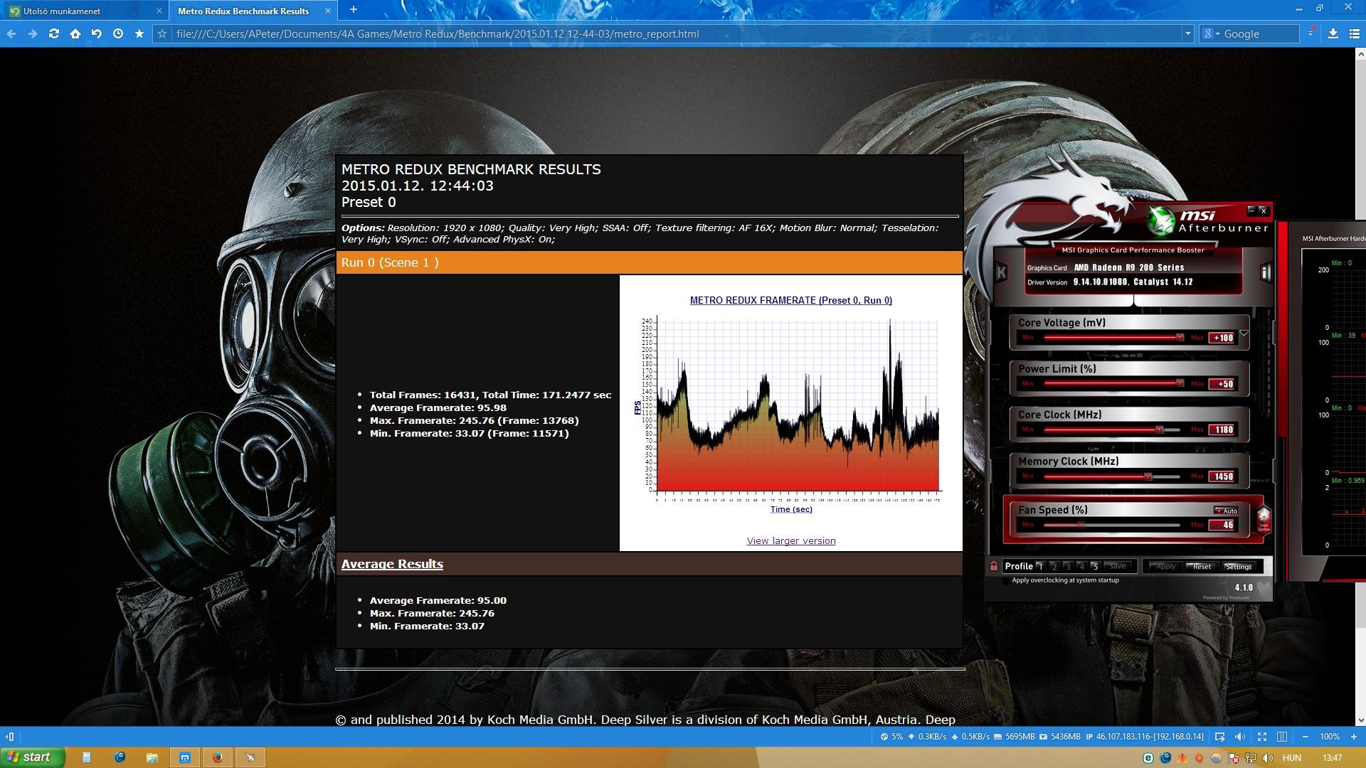Viewport: 1366px width, 768px height.
Task: Switch to Maxthon browser in the taskbar
Action: (x=185, y=757)
